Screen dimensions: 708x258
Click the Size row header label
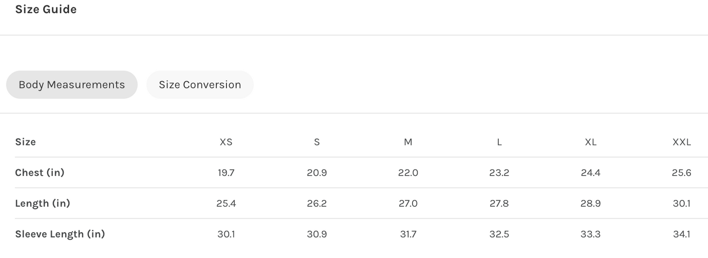25,142
